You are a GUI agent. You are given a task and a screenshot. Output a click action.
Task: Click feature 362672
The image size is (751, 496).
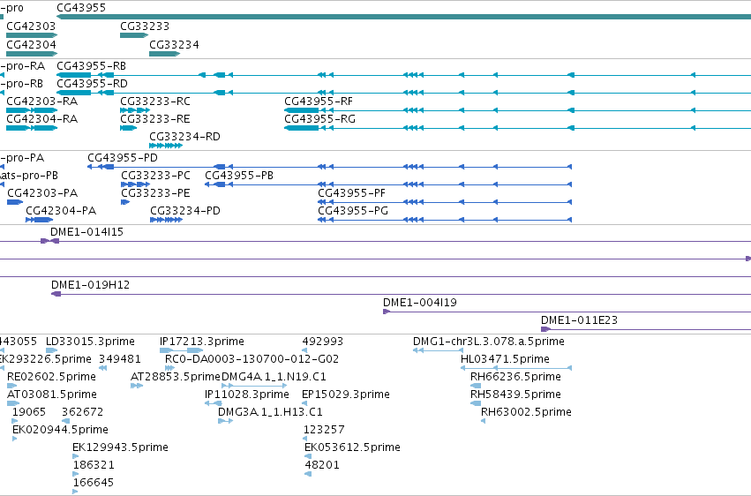[65, 422]
